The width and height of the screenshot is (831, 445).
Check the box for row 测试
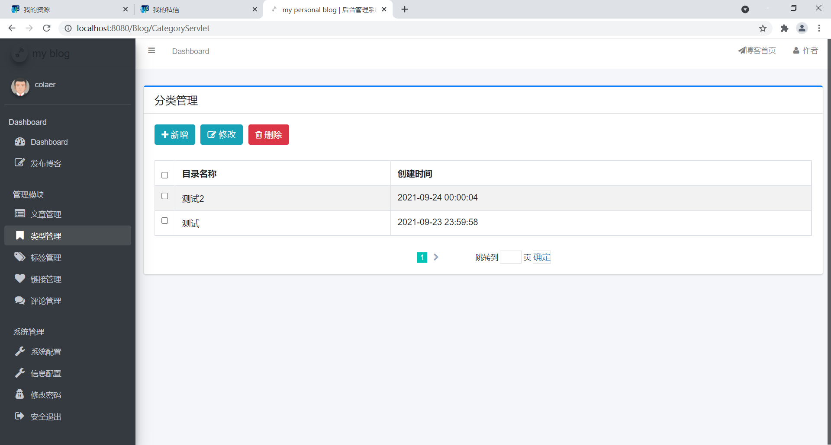[164, 220]
